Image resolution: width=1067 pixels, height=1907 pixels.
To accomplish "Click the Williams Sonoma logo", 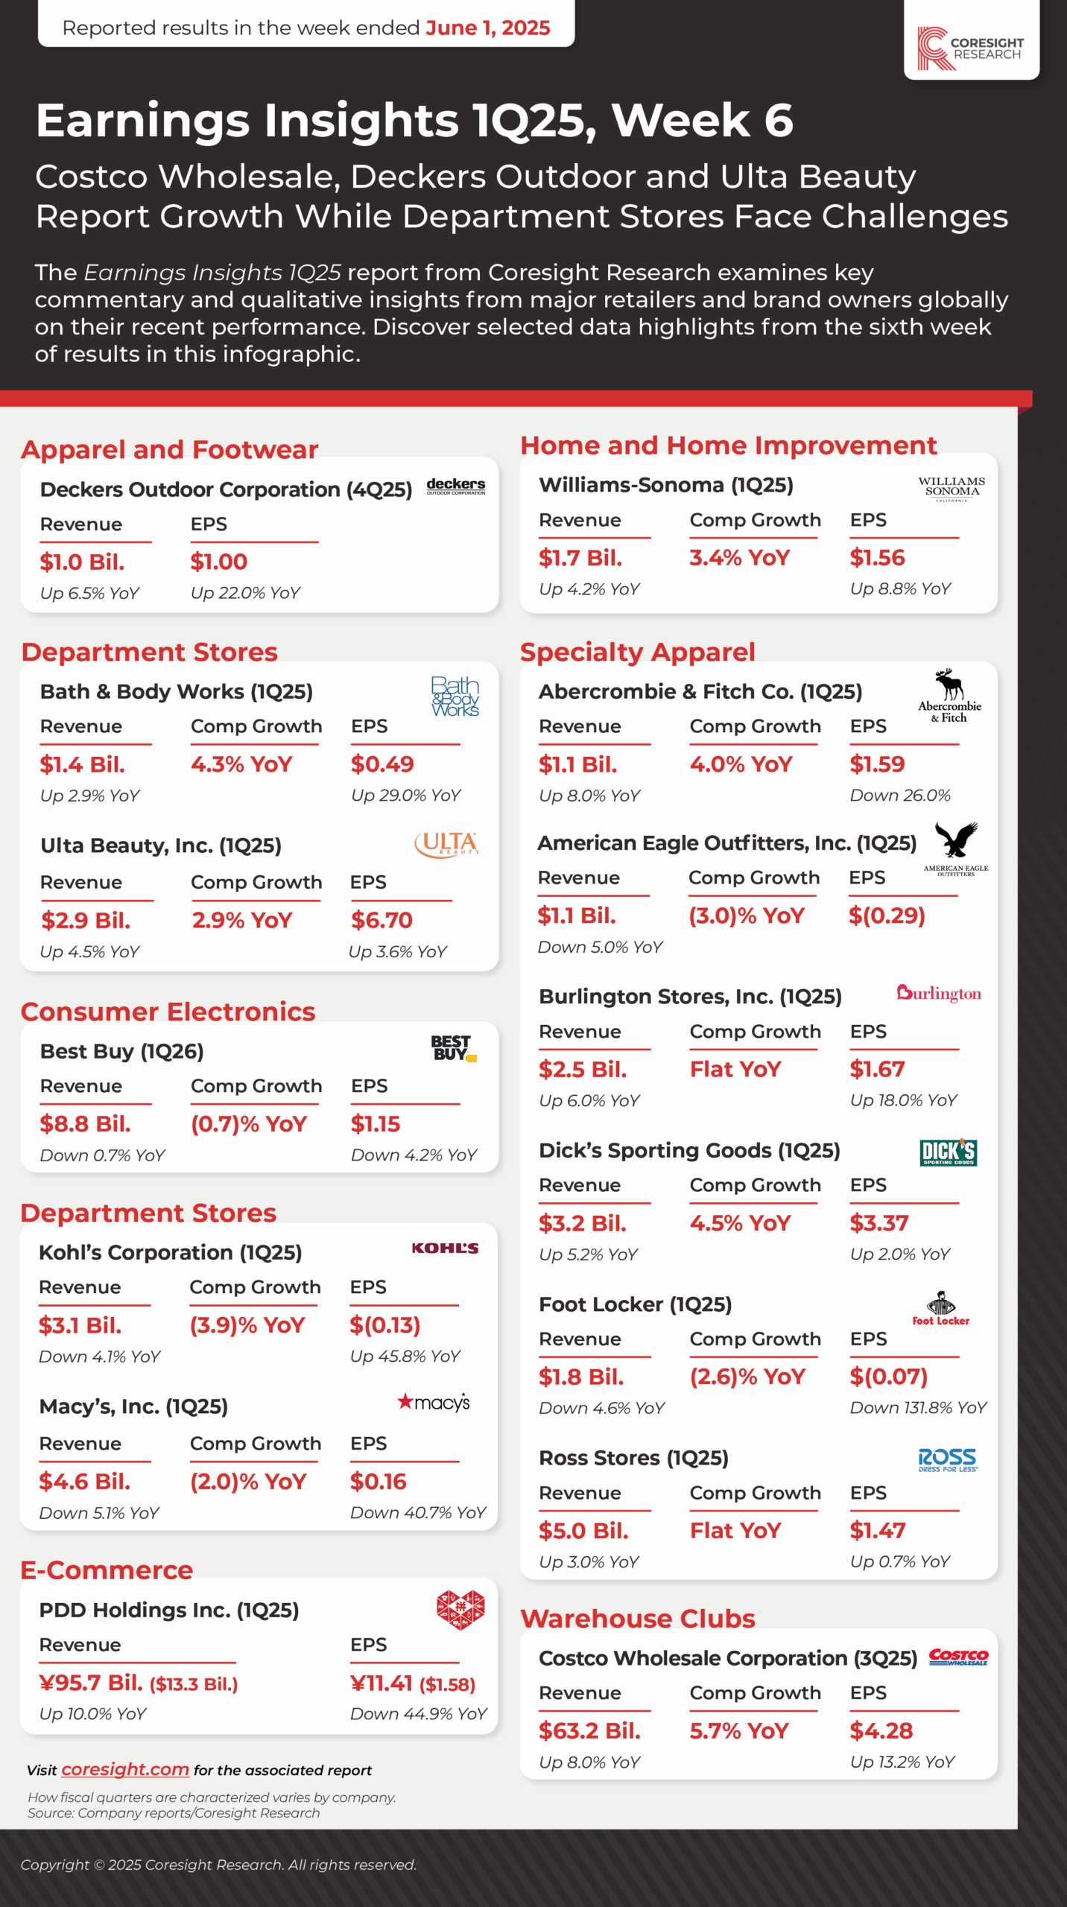I will click(951, 489).
